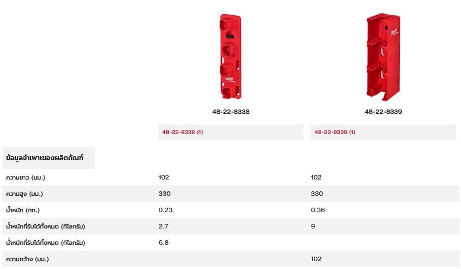Click the 48-22-8339 product image
The width and height of the screenshot is (461, 269).
(x=383, y=56)
